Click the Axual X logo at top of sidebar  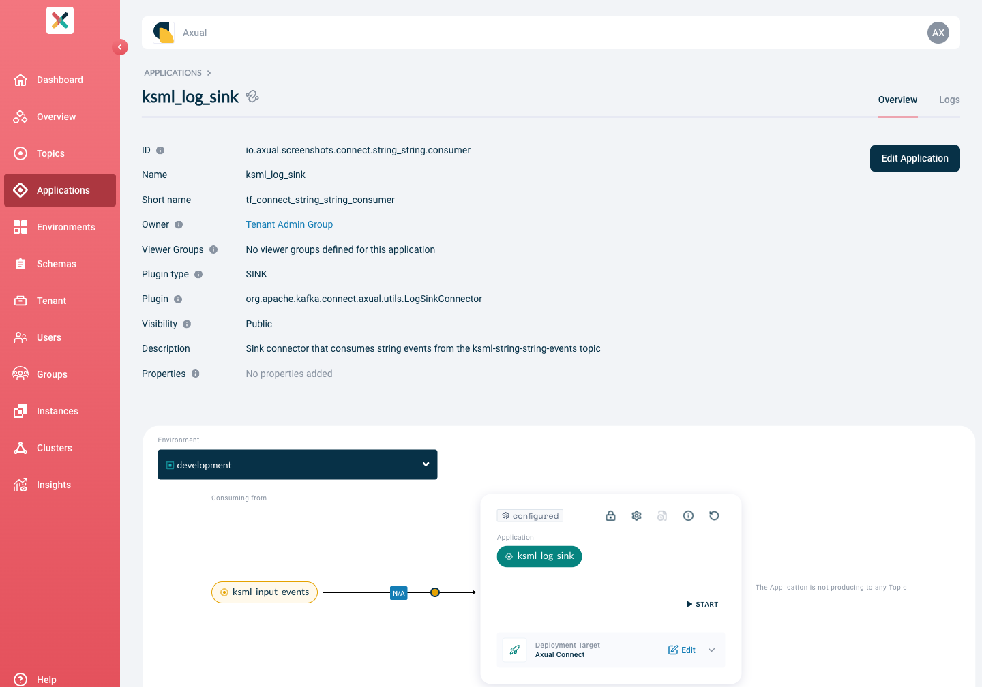(x=60, y=20)
